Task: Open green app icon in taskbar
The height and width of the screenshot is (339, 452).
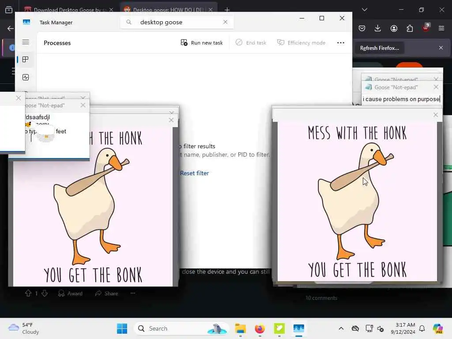Action: click(x=279, y=328)
